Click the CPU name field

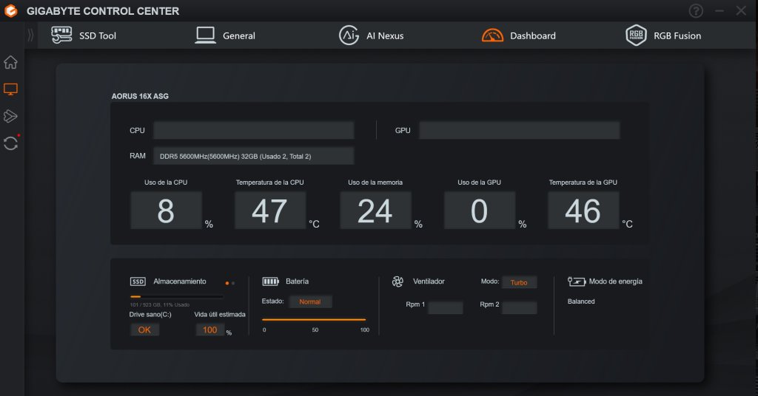click(254, 130)
